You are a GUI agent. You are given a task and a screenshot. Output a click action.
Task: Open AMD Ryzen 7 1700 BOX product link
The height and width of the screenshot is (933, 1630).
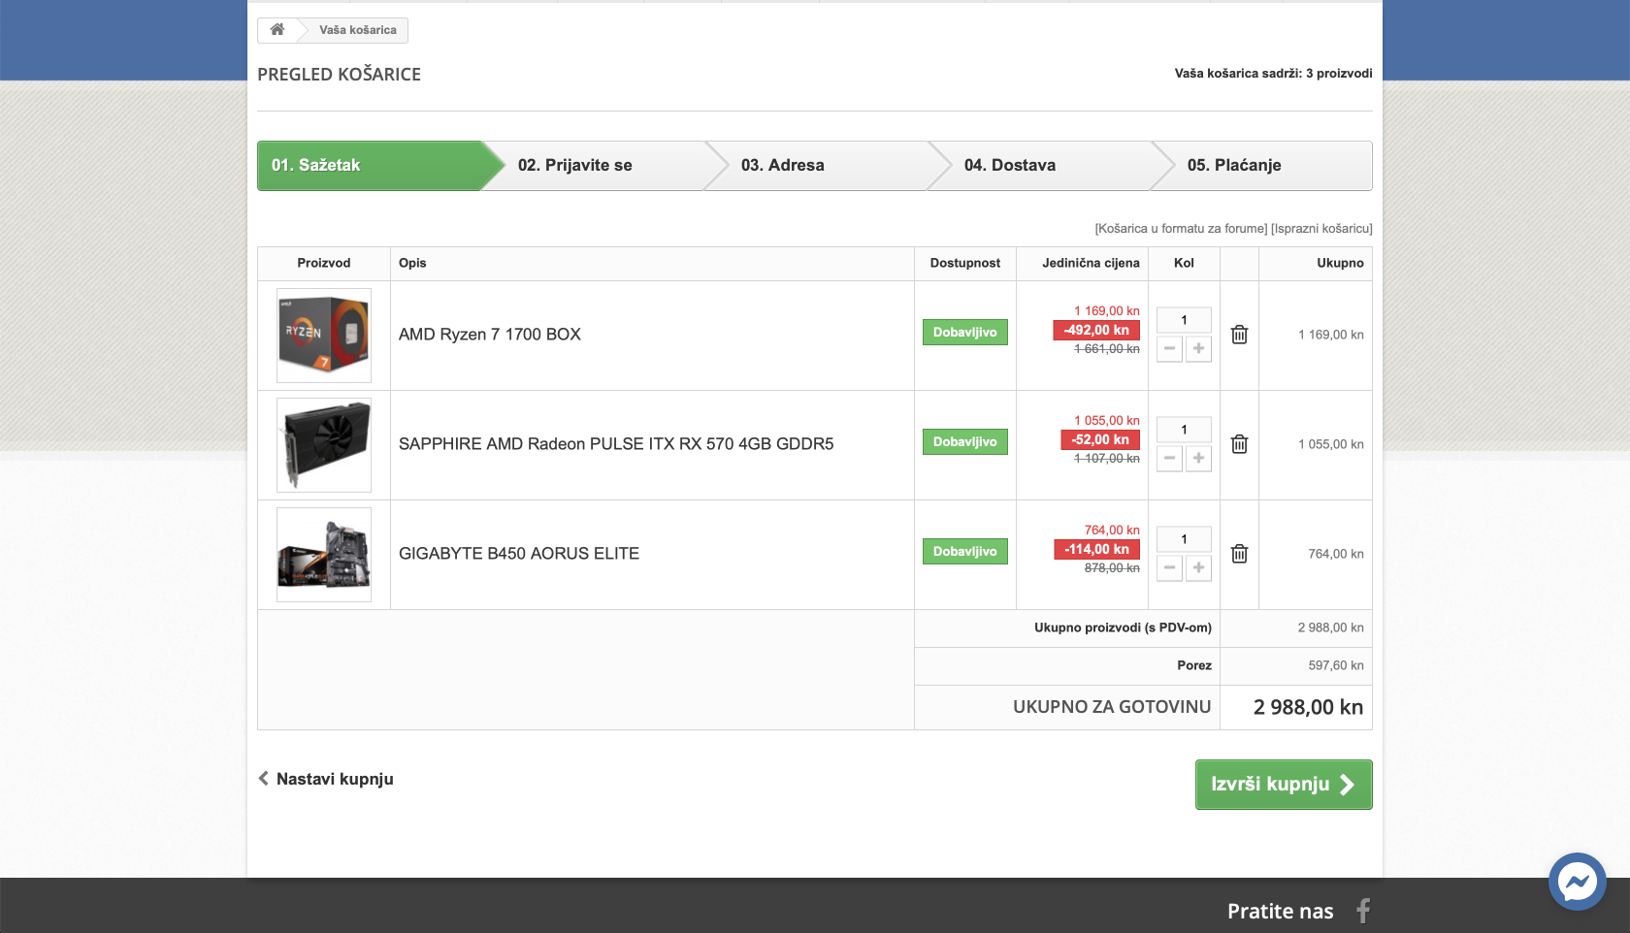pos(490,335)
